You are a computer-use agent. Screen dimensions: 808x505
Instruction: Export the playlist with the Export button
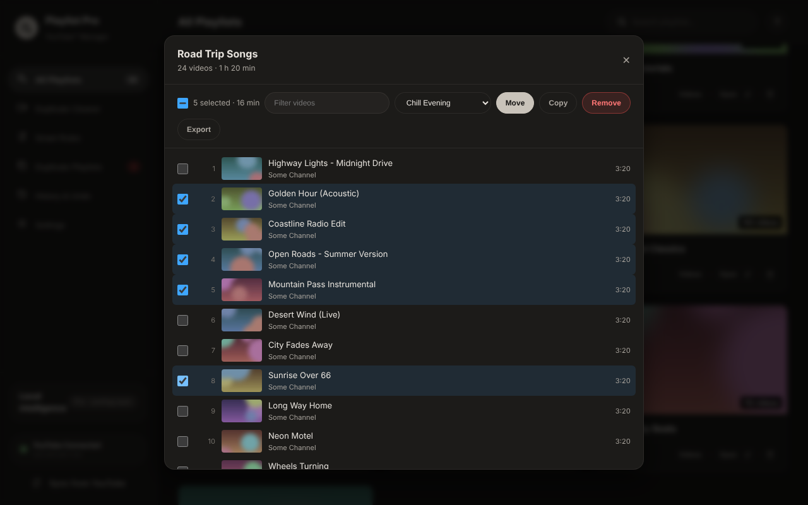(x=199, y=129)
